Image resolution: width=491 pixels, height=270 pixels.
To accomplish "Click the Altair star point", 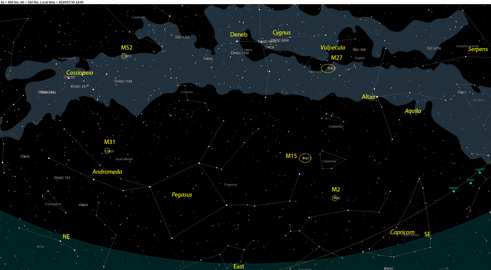I will click(377, 97).
